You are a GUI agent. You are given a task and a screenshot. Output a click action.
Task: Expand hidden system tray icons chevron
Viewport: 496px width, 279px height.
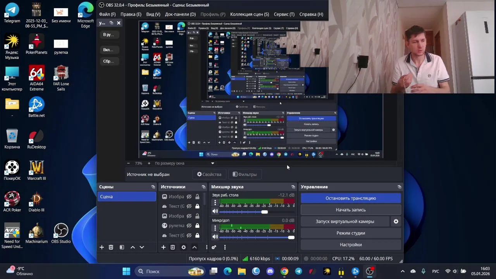[403, 271]
